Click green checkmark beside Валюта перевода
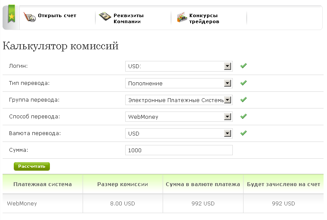 [244, 133]
